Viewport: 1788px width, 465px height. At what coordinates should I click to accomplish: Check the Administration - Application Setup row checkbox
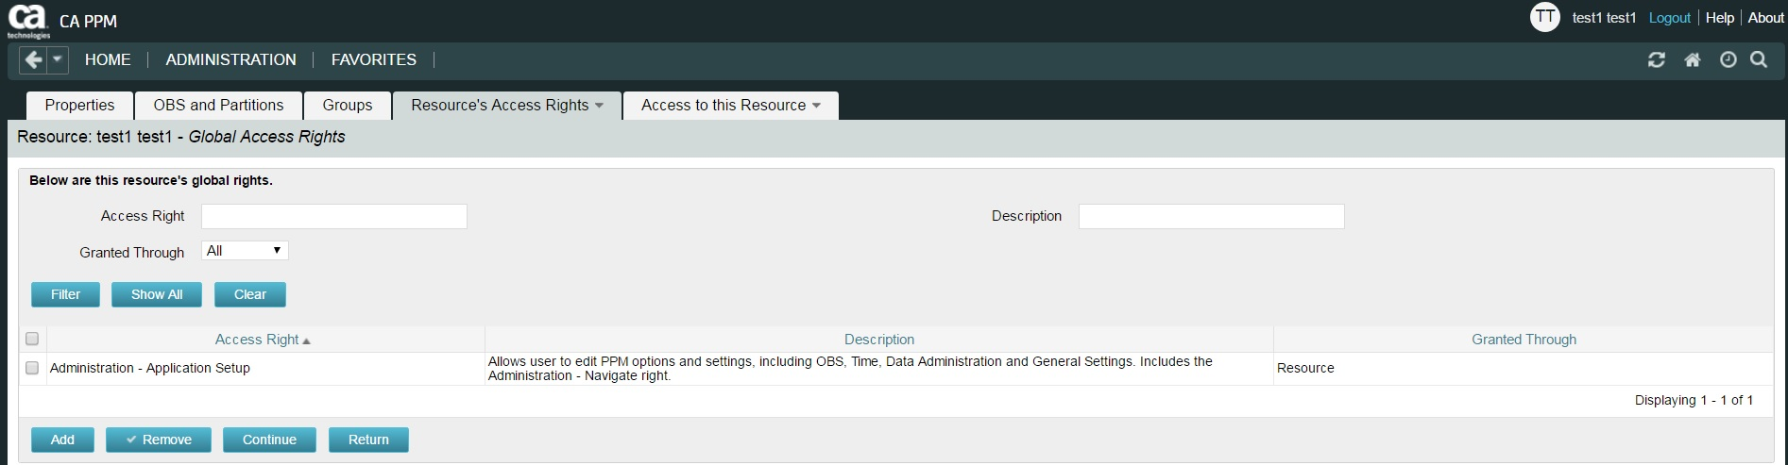click(32, 368)
